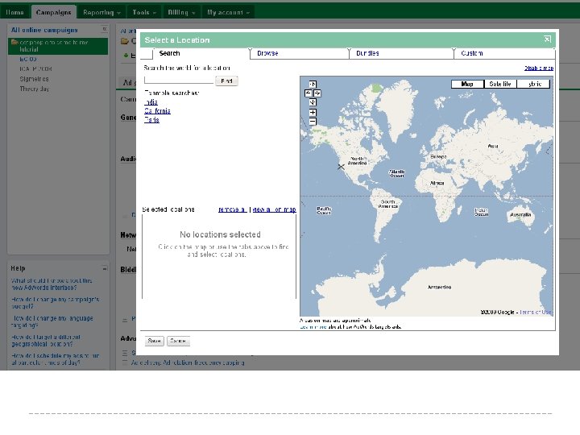Click on Africa on the world map
This screenshot has width=580, height=435.
coord(437,183)
